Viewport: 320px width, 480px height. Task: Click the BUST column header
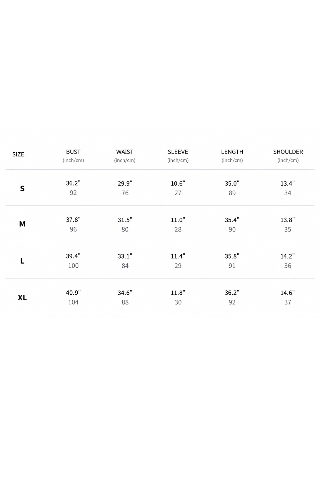(x=73, y=152)
